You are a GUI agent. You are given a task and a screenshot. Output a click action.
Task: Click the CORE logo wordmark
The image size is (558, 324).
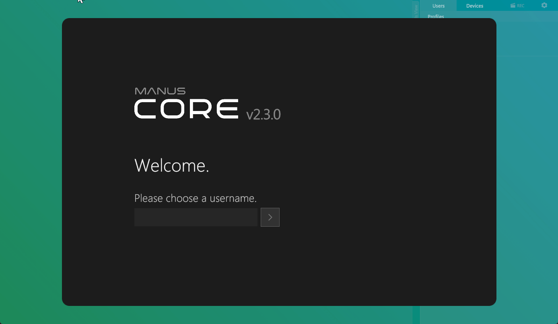pos(186,109)
